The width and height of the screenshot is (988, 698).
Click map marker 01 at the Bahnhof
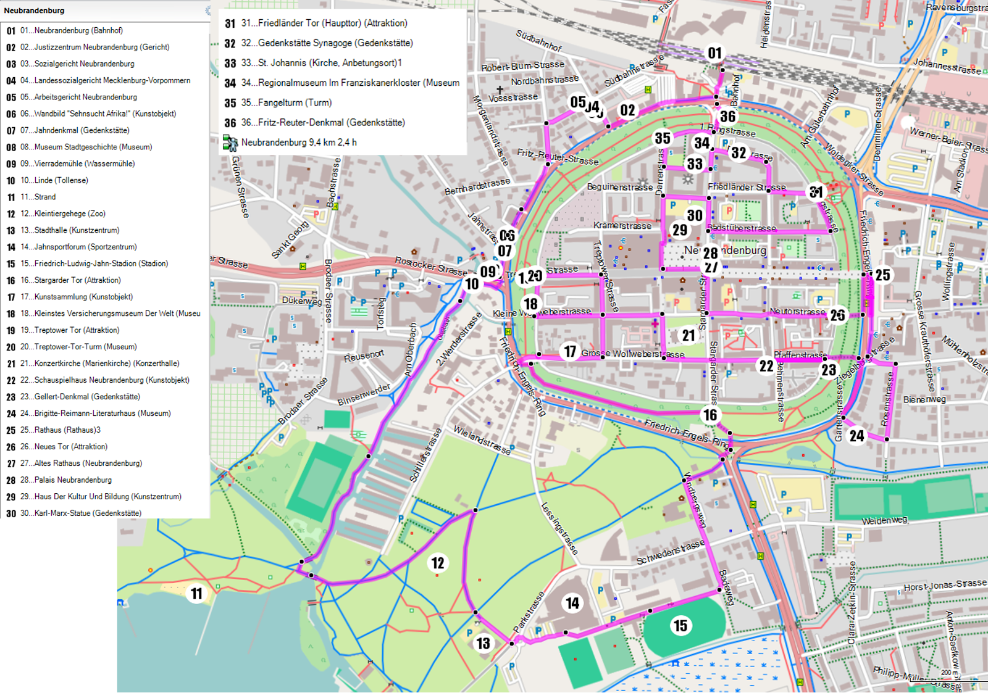(x=714, y=53)
